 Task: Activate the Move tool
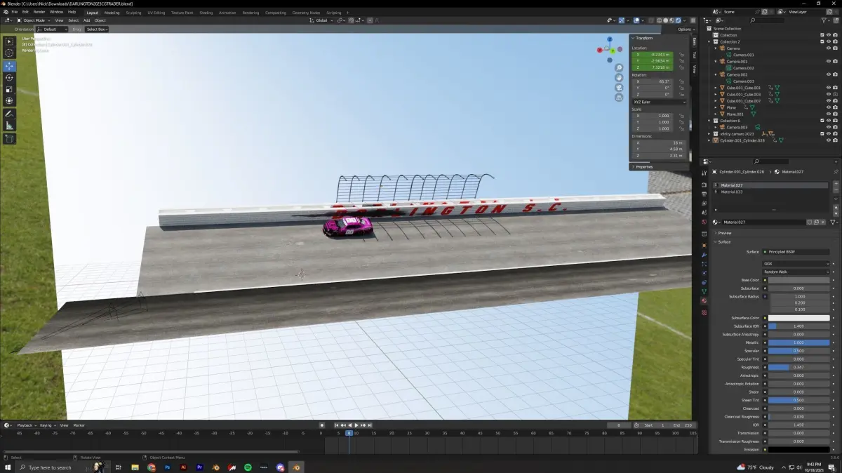tap(9, 66)
